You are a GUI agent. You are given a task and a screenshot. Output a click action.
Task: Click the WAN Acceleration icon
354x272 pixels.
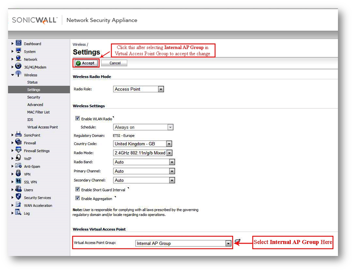pyautogui.click(x=18, y=204)
